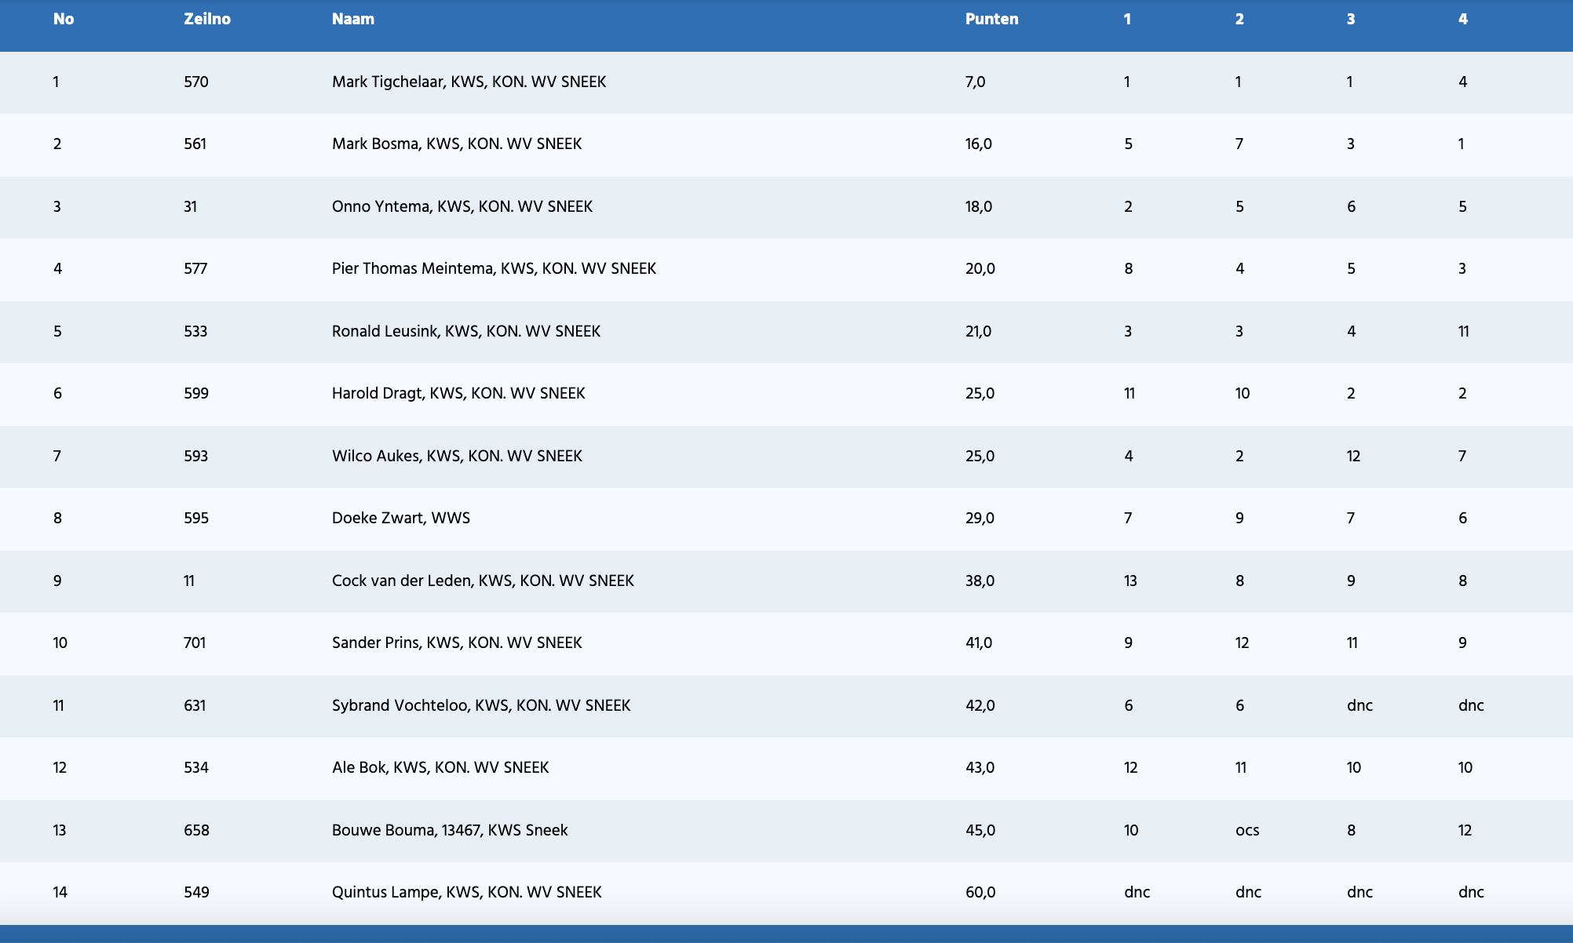This screenshot has width=1573, height=943.
Task: Click sail number 701
Action: click(195, 643)
